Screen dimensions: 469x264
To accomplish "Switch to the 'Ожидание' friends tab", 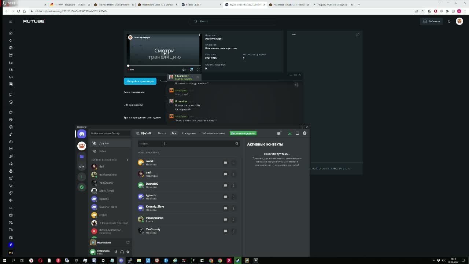I will pos(189,133).
